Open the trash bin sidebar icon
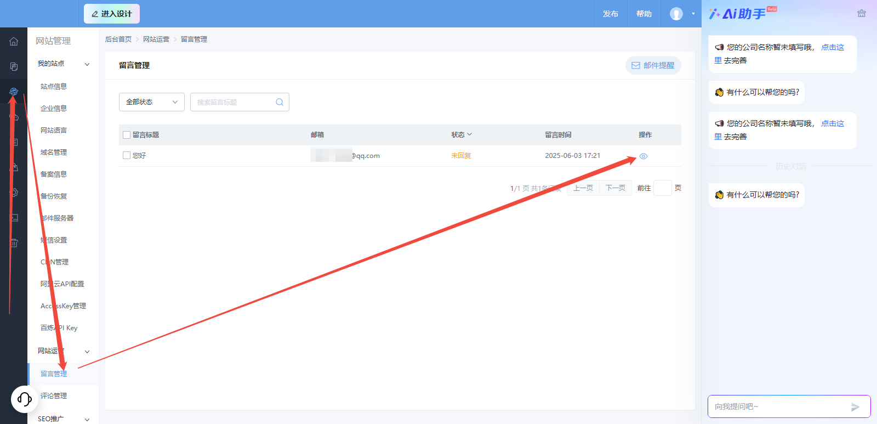The height and width of the screenshot is (424, 877). pos(14,243)
